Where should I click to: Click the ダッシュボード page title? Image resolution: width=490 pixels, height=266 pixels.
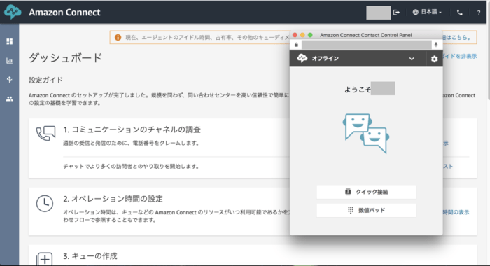pyautogui.click(x=66, y=58)
